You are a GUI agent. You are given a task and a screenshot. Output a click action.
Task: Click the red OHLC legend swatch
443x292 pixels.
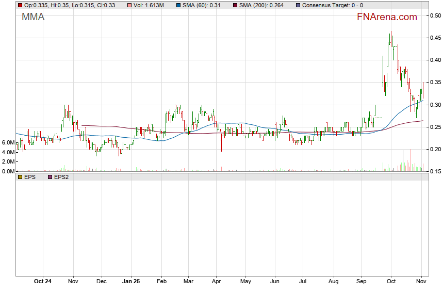(20, 5)
